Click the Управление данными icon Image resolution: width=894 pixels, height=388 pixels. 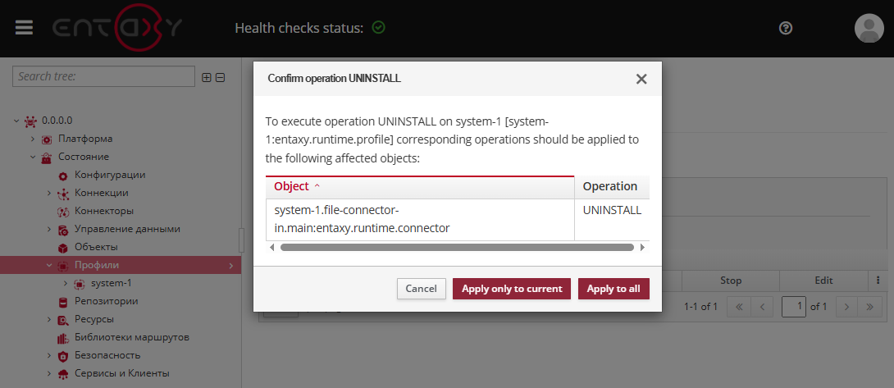tap(63, 230)
